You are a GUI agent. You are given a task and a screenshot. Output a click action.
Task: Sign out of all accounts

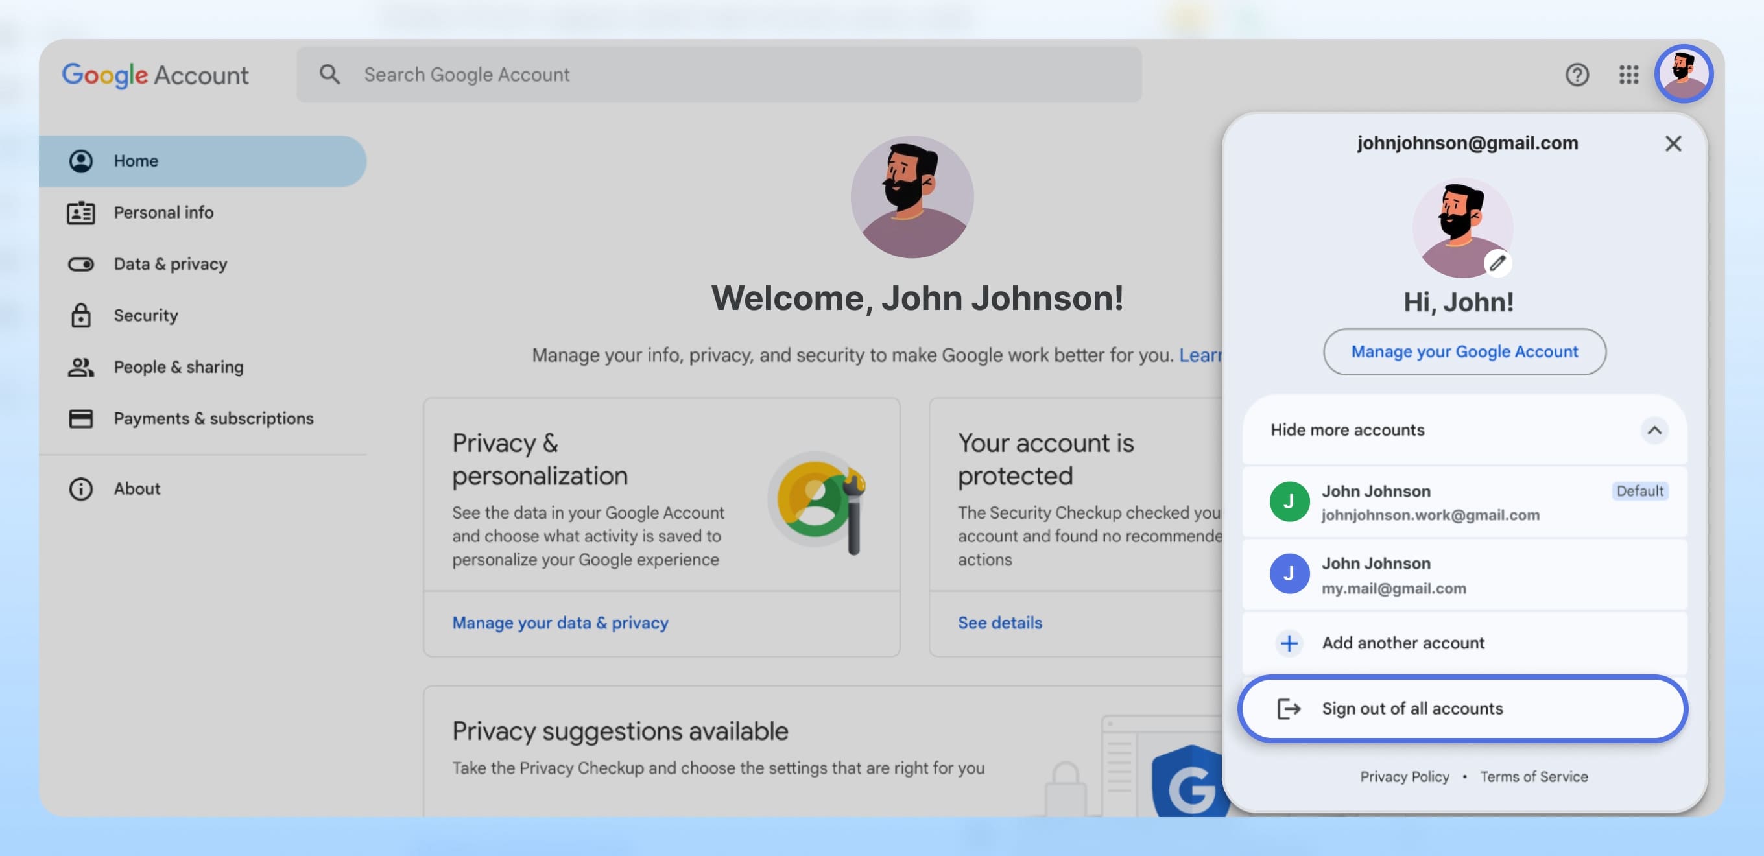[1411, 709]
